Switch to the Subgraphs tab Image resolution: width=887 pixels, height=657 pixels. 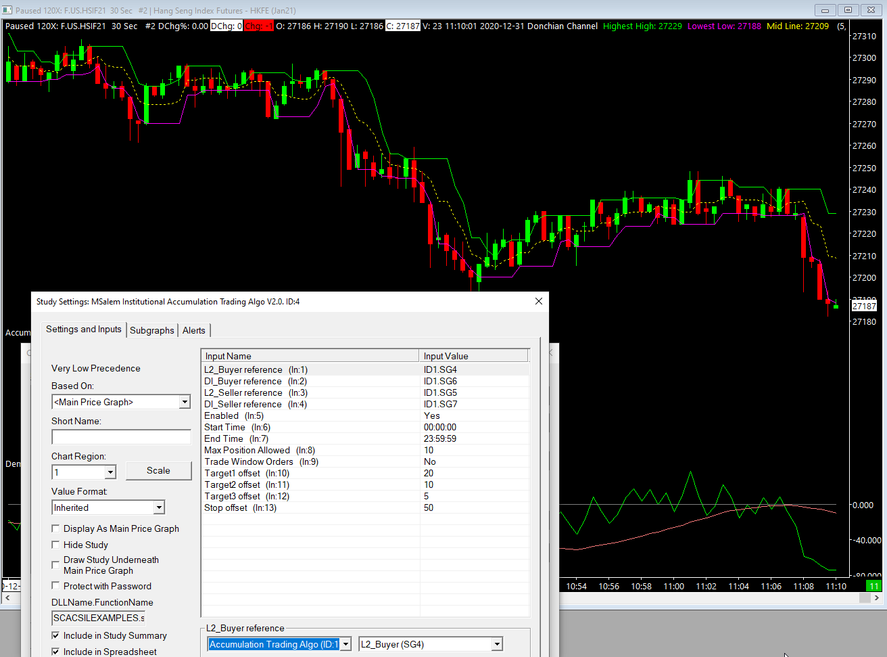(x=152, y=330)
